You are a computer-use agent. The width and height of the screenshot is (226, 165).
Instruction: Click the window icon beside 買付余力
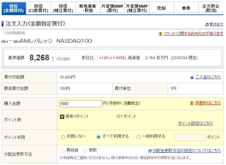pyautogui.click(x=207, y=25)
